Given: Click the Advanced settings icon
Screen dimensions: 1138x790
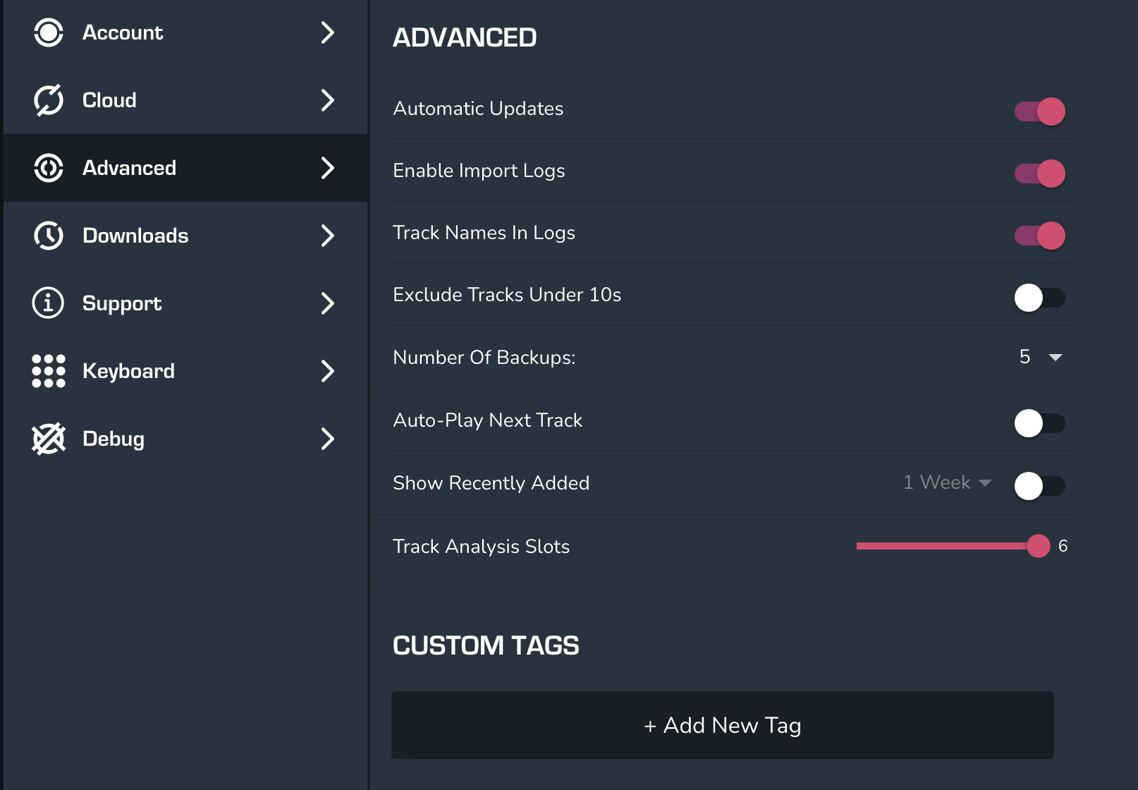Looking at the screenshot, I should pos(49,168).
